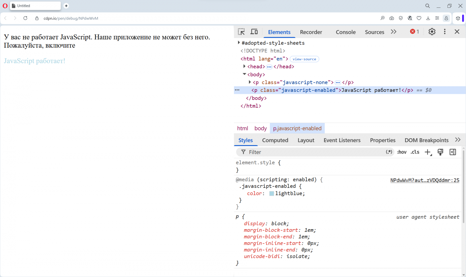This screenshot has width=466, height=277.
Task: Open rendering emulation paintbrush icon
Action: (440, 152)
